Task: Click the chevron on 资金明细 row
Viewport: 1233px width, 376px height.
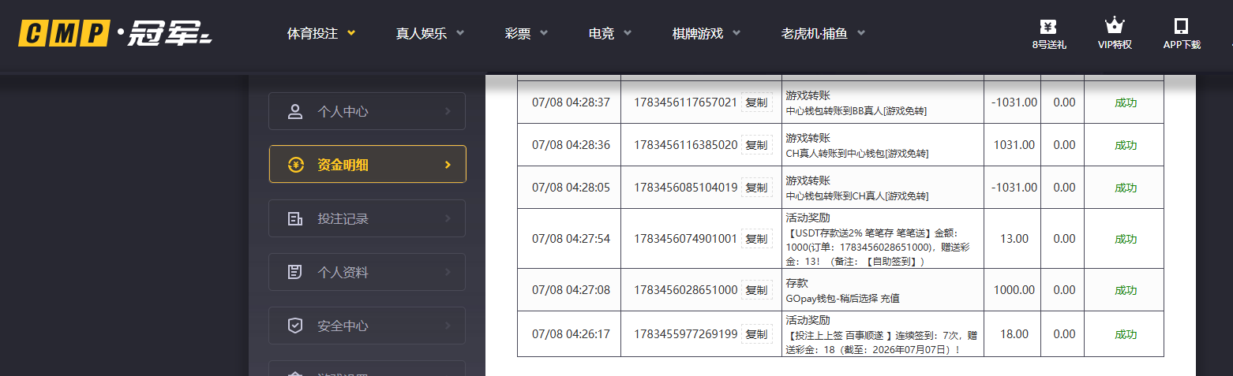Action: 448,165
